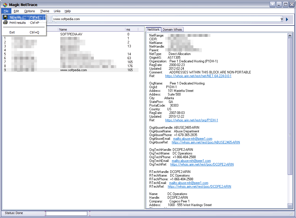Click the PostalCode 30303 value
Screen dimensions: 296x218
(x=174, y=105)
